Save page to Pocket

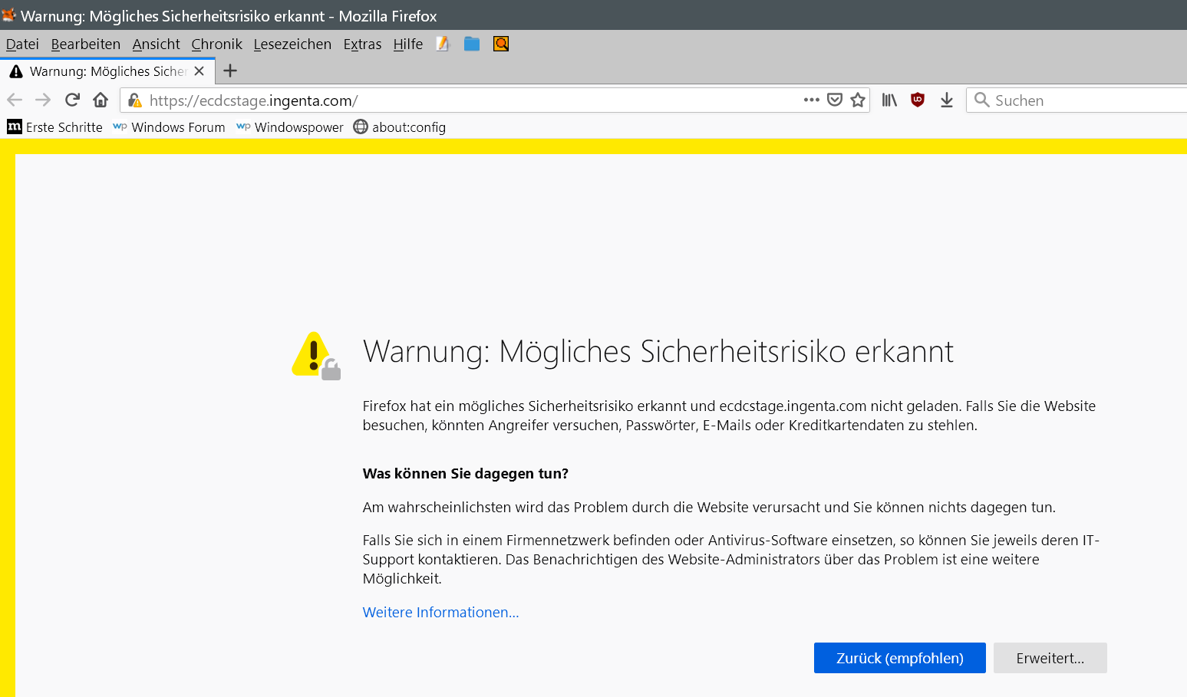tap(835, 100)
